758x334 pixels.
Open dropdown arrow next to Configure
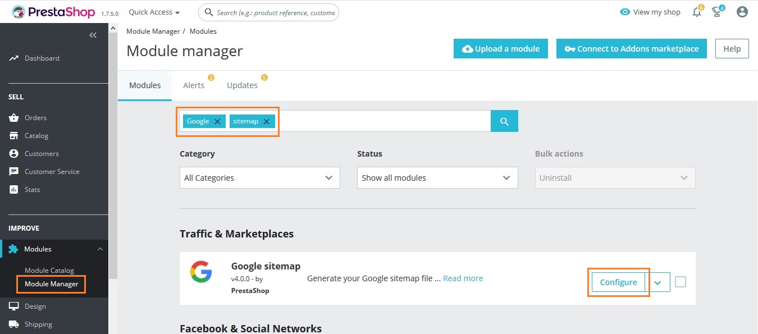(658, 282)
